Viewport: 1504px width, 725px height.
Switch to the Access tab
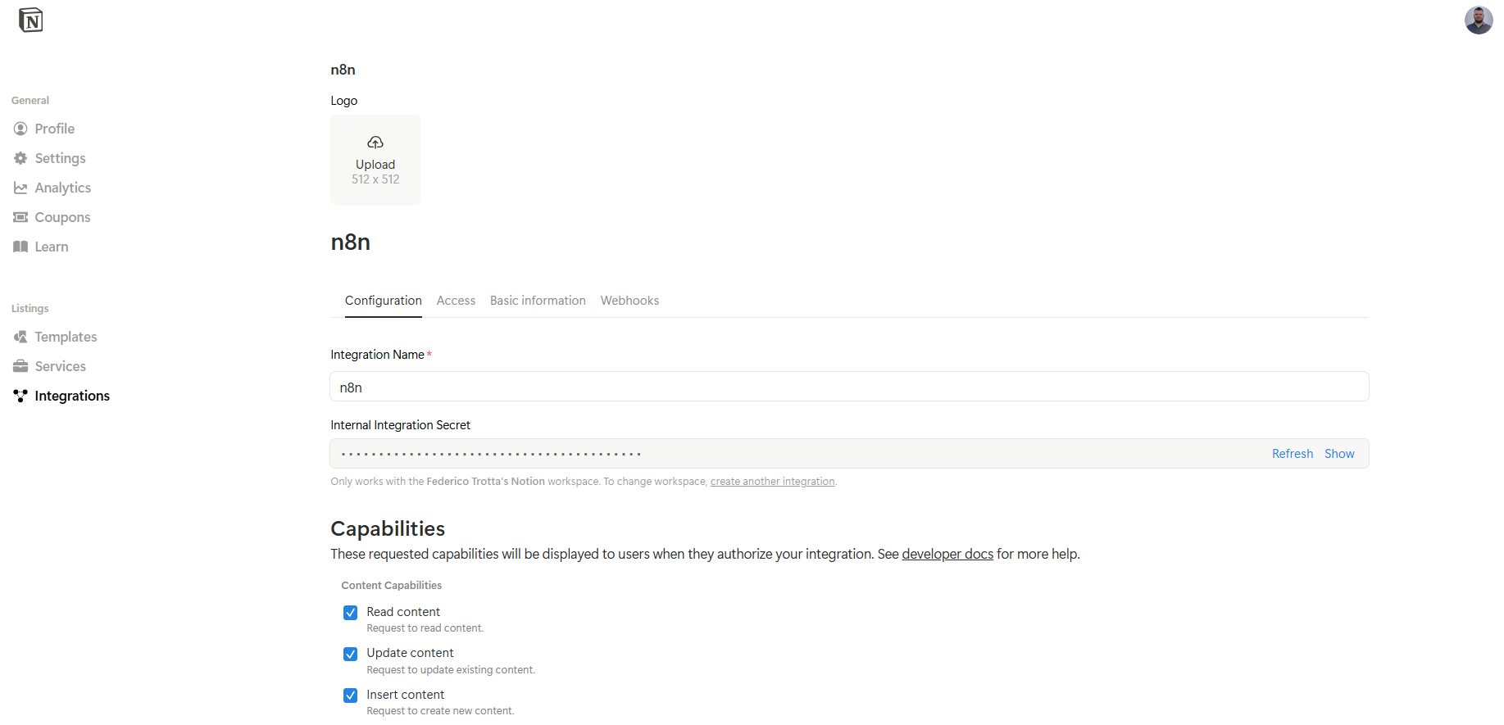pos(456,301)
